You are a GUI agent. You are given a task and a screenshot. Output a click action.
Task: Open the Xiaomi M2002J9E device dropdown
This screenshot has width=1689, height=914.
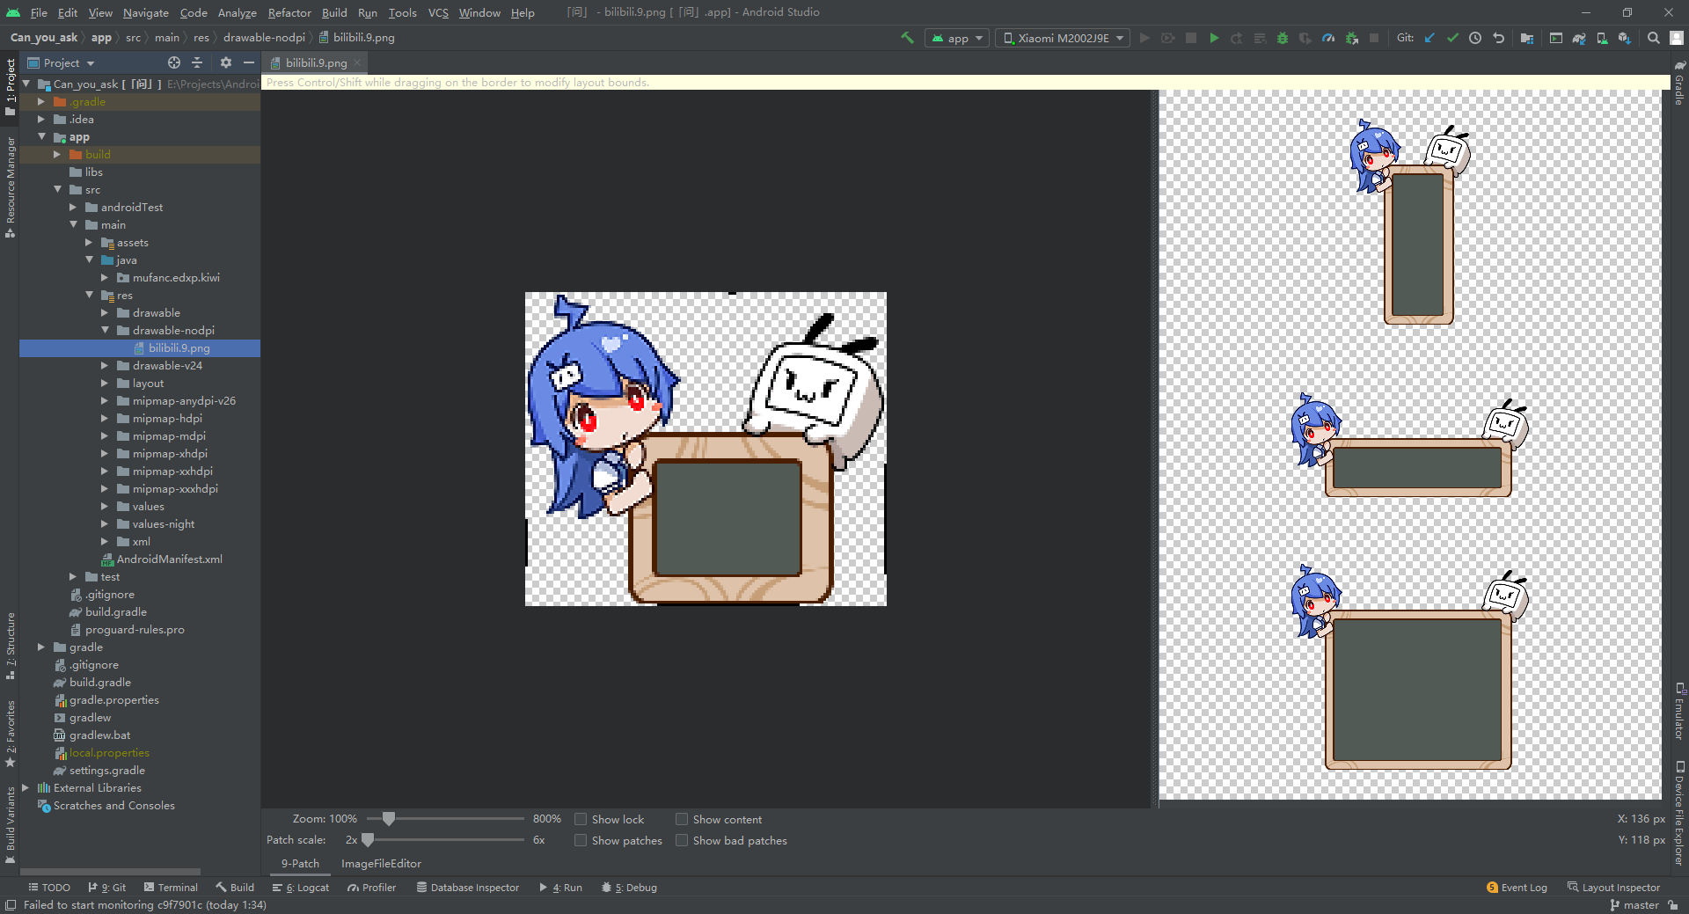coord(1063,38)
